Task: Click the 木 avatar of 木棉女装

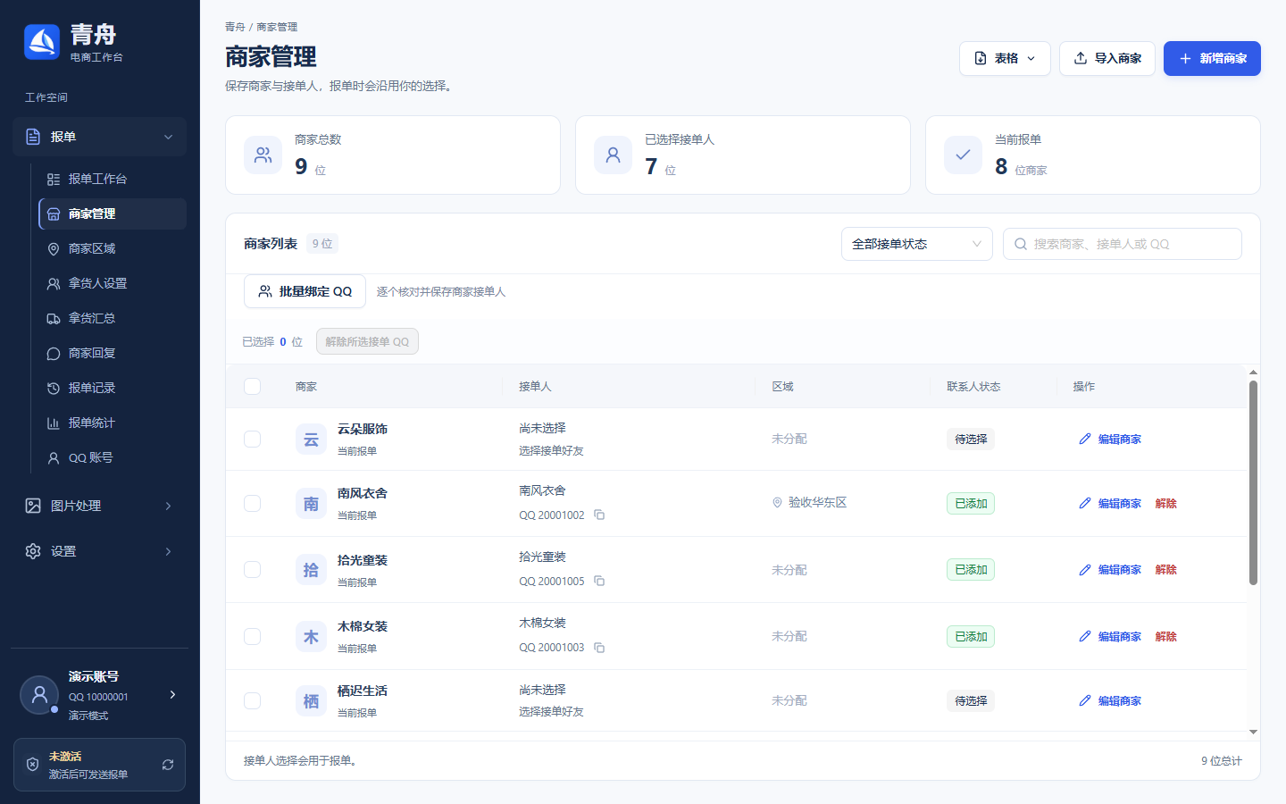Action: pos(311,636)
